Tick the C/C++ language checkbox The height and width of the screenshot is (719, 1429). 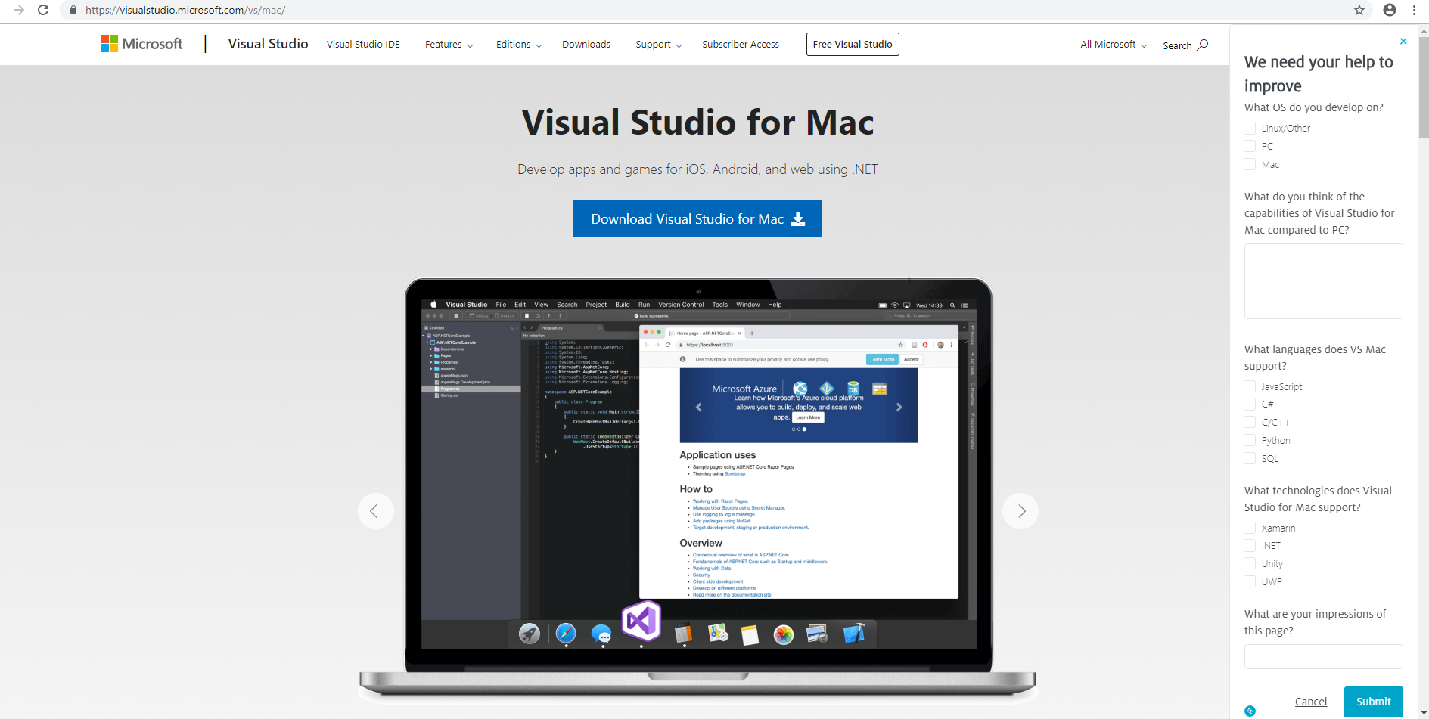pos(1250,423)
